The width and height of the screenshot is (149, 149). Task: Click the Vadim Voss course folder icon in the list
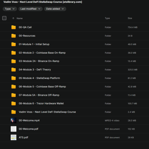[x=13, y=112]
